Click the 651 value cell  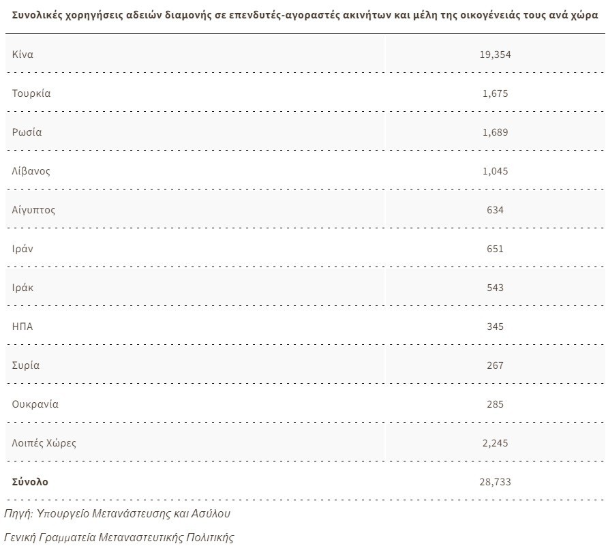pyautogui.click(x=495, y=249)
